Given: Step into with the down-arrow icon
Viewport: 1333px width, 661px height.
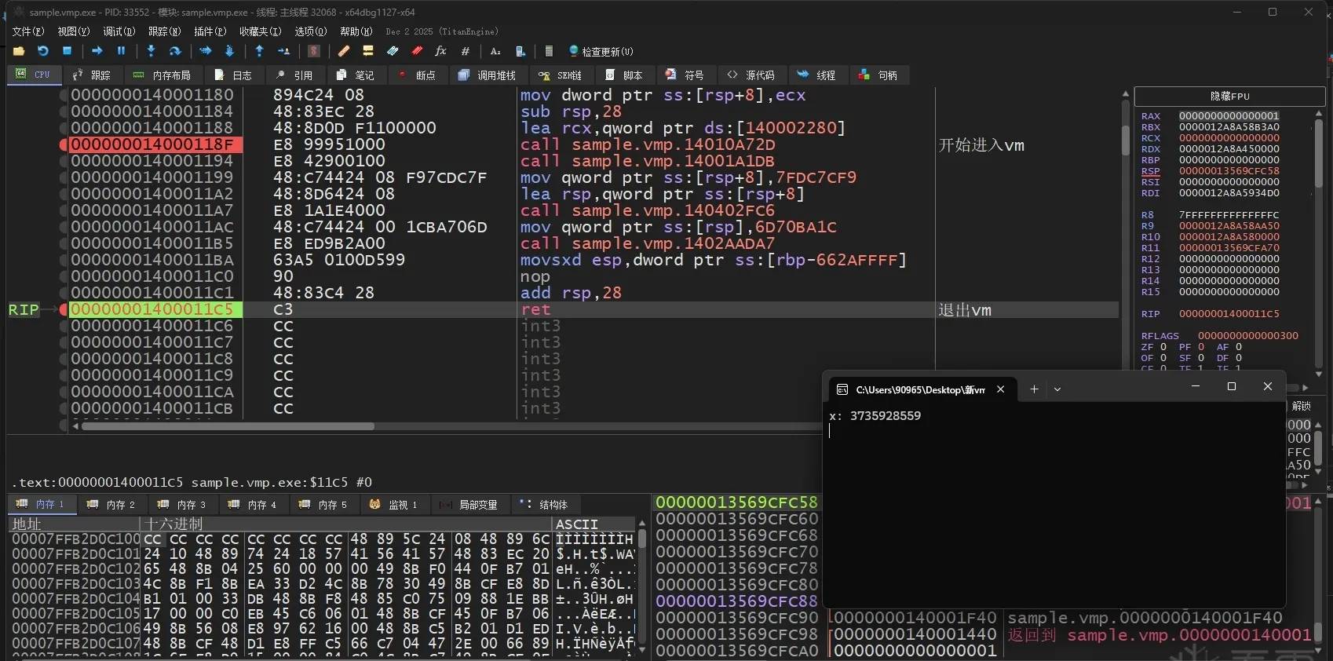Looking at the screenshot, I should tap(151, 51).
